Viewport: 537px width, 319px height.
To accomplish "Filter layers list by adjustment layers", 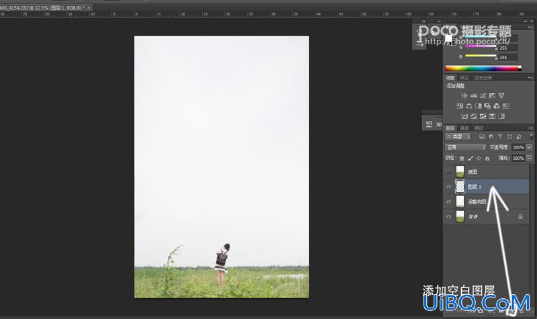I will [x=491, y=137].
